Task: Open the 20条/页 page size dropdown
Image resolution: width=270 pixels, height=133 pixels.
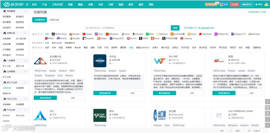Action: pos(259,131)
